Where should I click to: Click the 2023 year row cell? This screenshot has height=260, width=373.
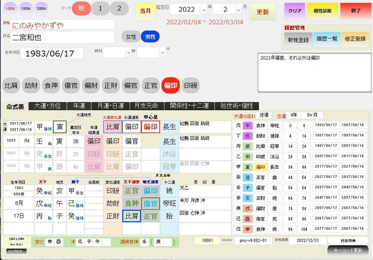coord(11,153)
